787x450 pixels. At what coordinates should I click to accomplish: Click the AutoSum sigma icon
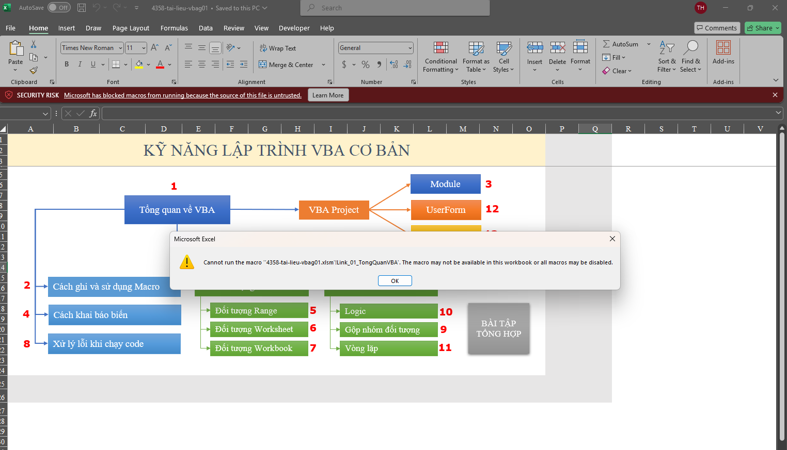(606, 44)
